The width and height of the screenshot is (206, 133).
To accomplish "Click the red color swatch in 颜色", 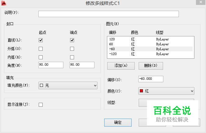I will pyautogui.click(x=141, y=91).
